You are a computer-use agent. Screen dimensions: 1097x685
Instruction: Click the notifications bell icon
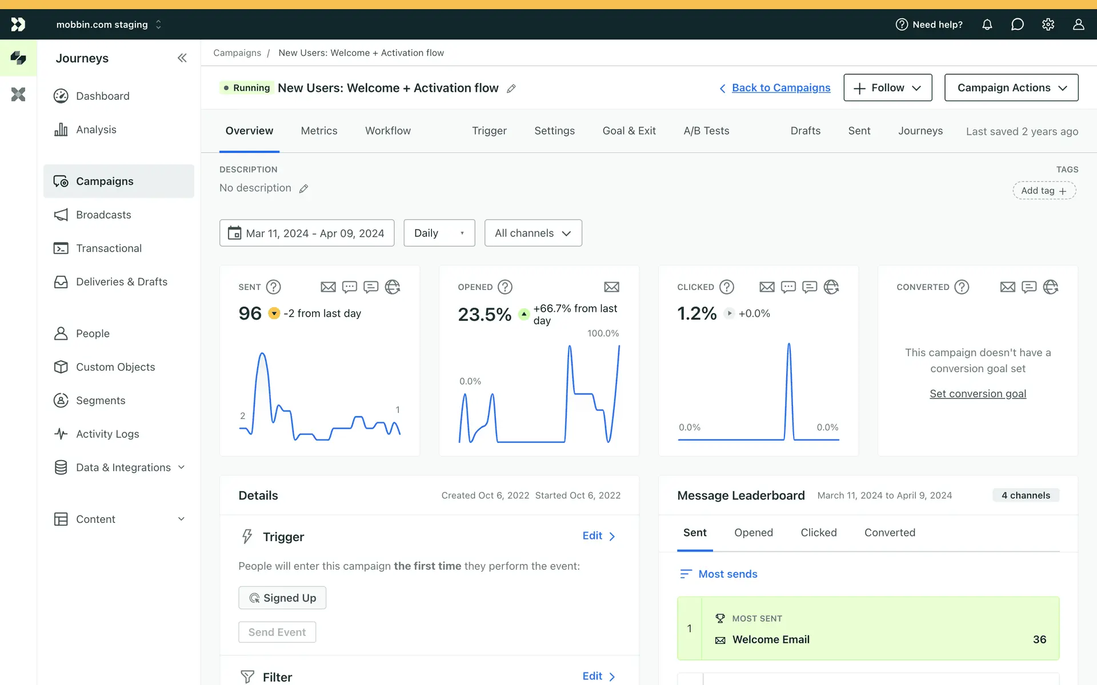[x=987, y=25]
